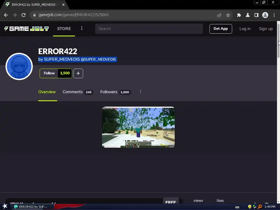
Task: Click the Game Jolt logo
Action: coord(26,29)
